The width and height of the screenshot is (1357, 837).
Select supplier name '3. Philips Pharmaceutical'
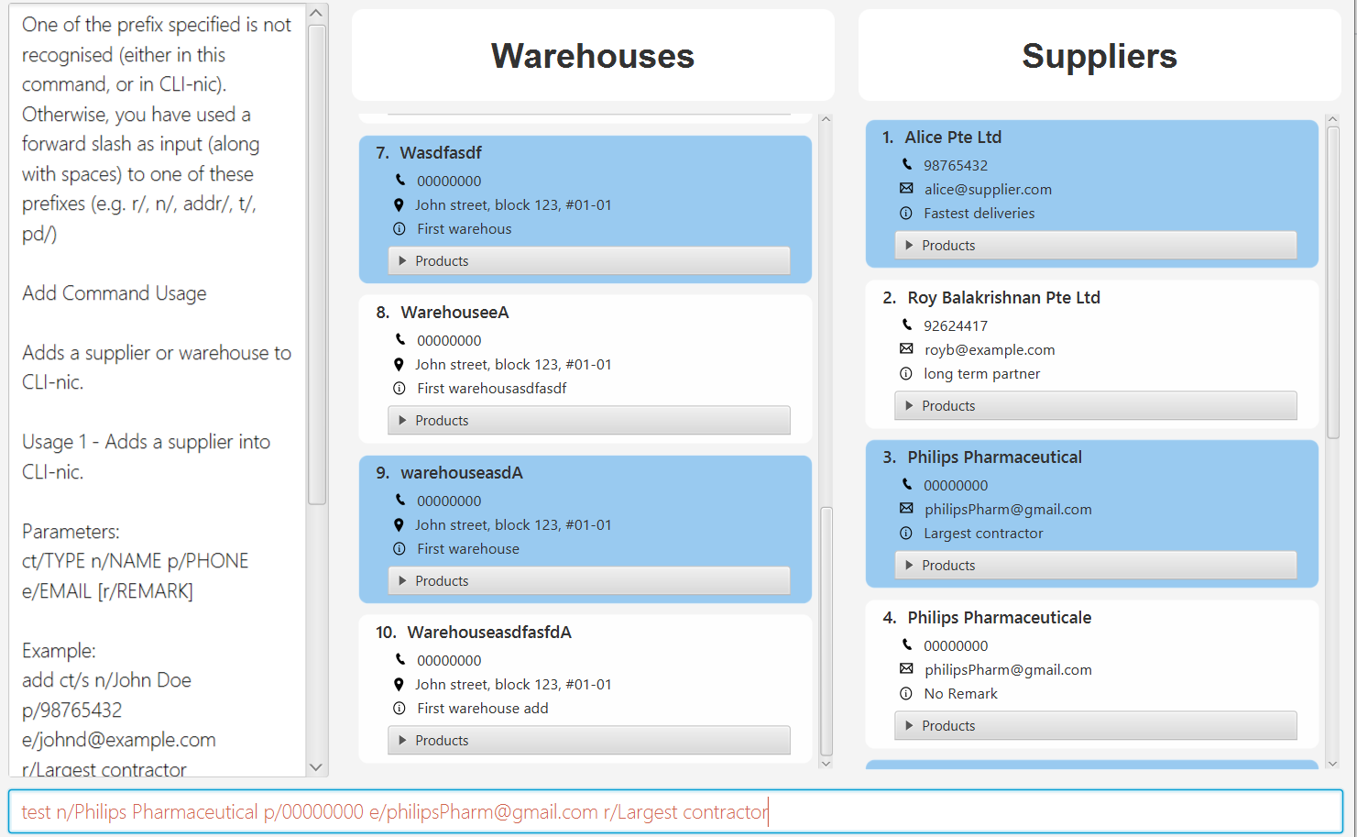pyautogui.click(x=982, y=457)
